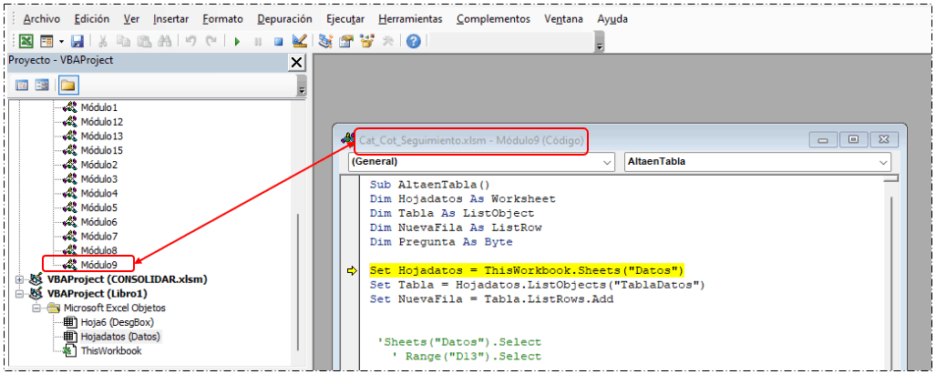Viewport: 936px width, 374px height.
Task: Click the highlighted Set Hojadatos code line
Action: 527,270
